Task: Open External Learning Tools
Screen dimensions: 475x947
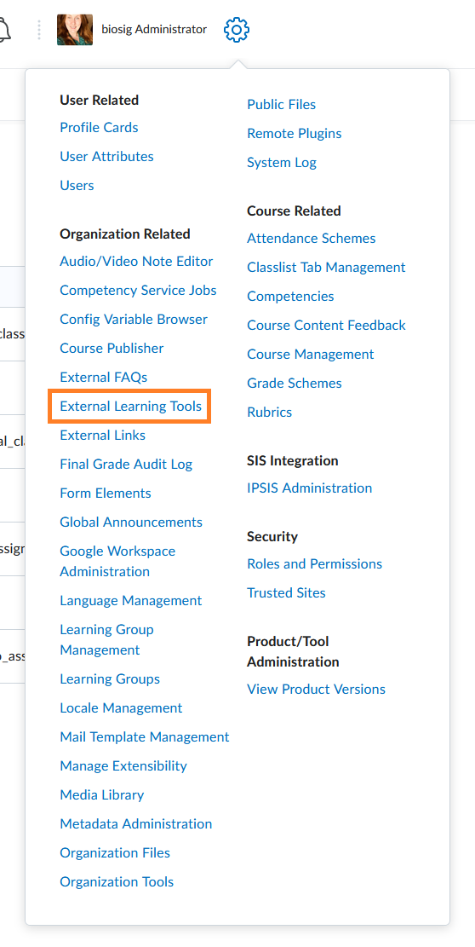Action: coord(131,407)
